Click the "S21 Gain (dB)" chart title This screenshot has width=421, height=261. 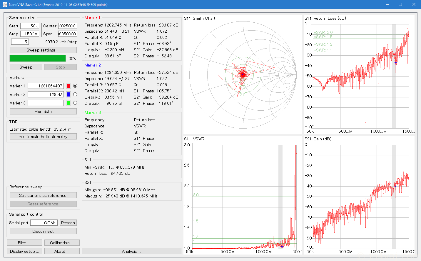point(318,139)
